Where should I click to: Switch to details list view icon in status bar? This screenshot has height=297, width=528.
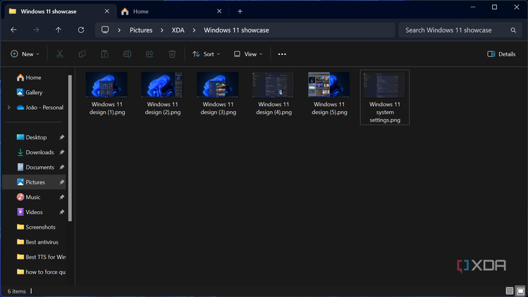click(x=510, y=291)
